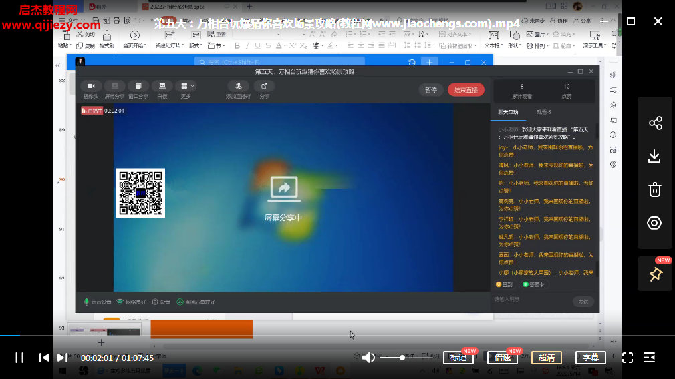
Task: Click the 签到 check-in button
Action: (505, 284)
